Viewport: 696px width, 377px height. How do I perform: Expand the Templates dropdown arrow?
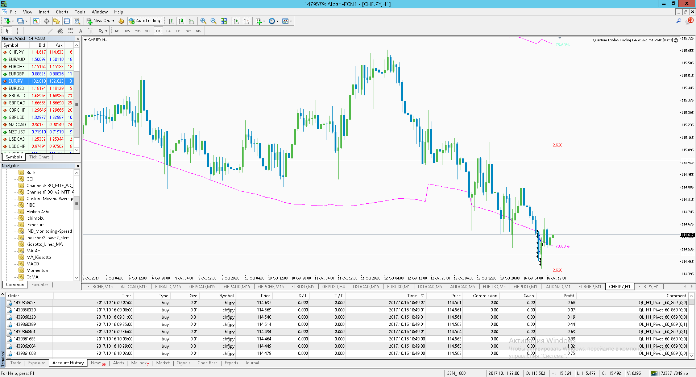[x=291, y=21]
